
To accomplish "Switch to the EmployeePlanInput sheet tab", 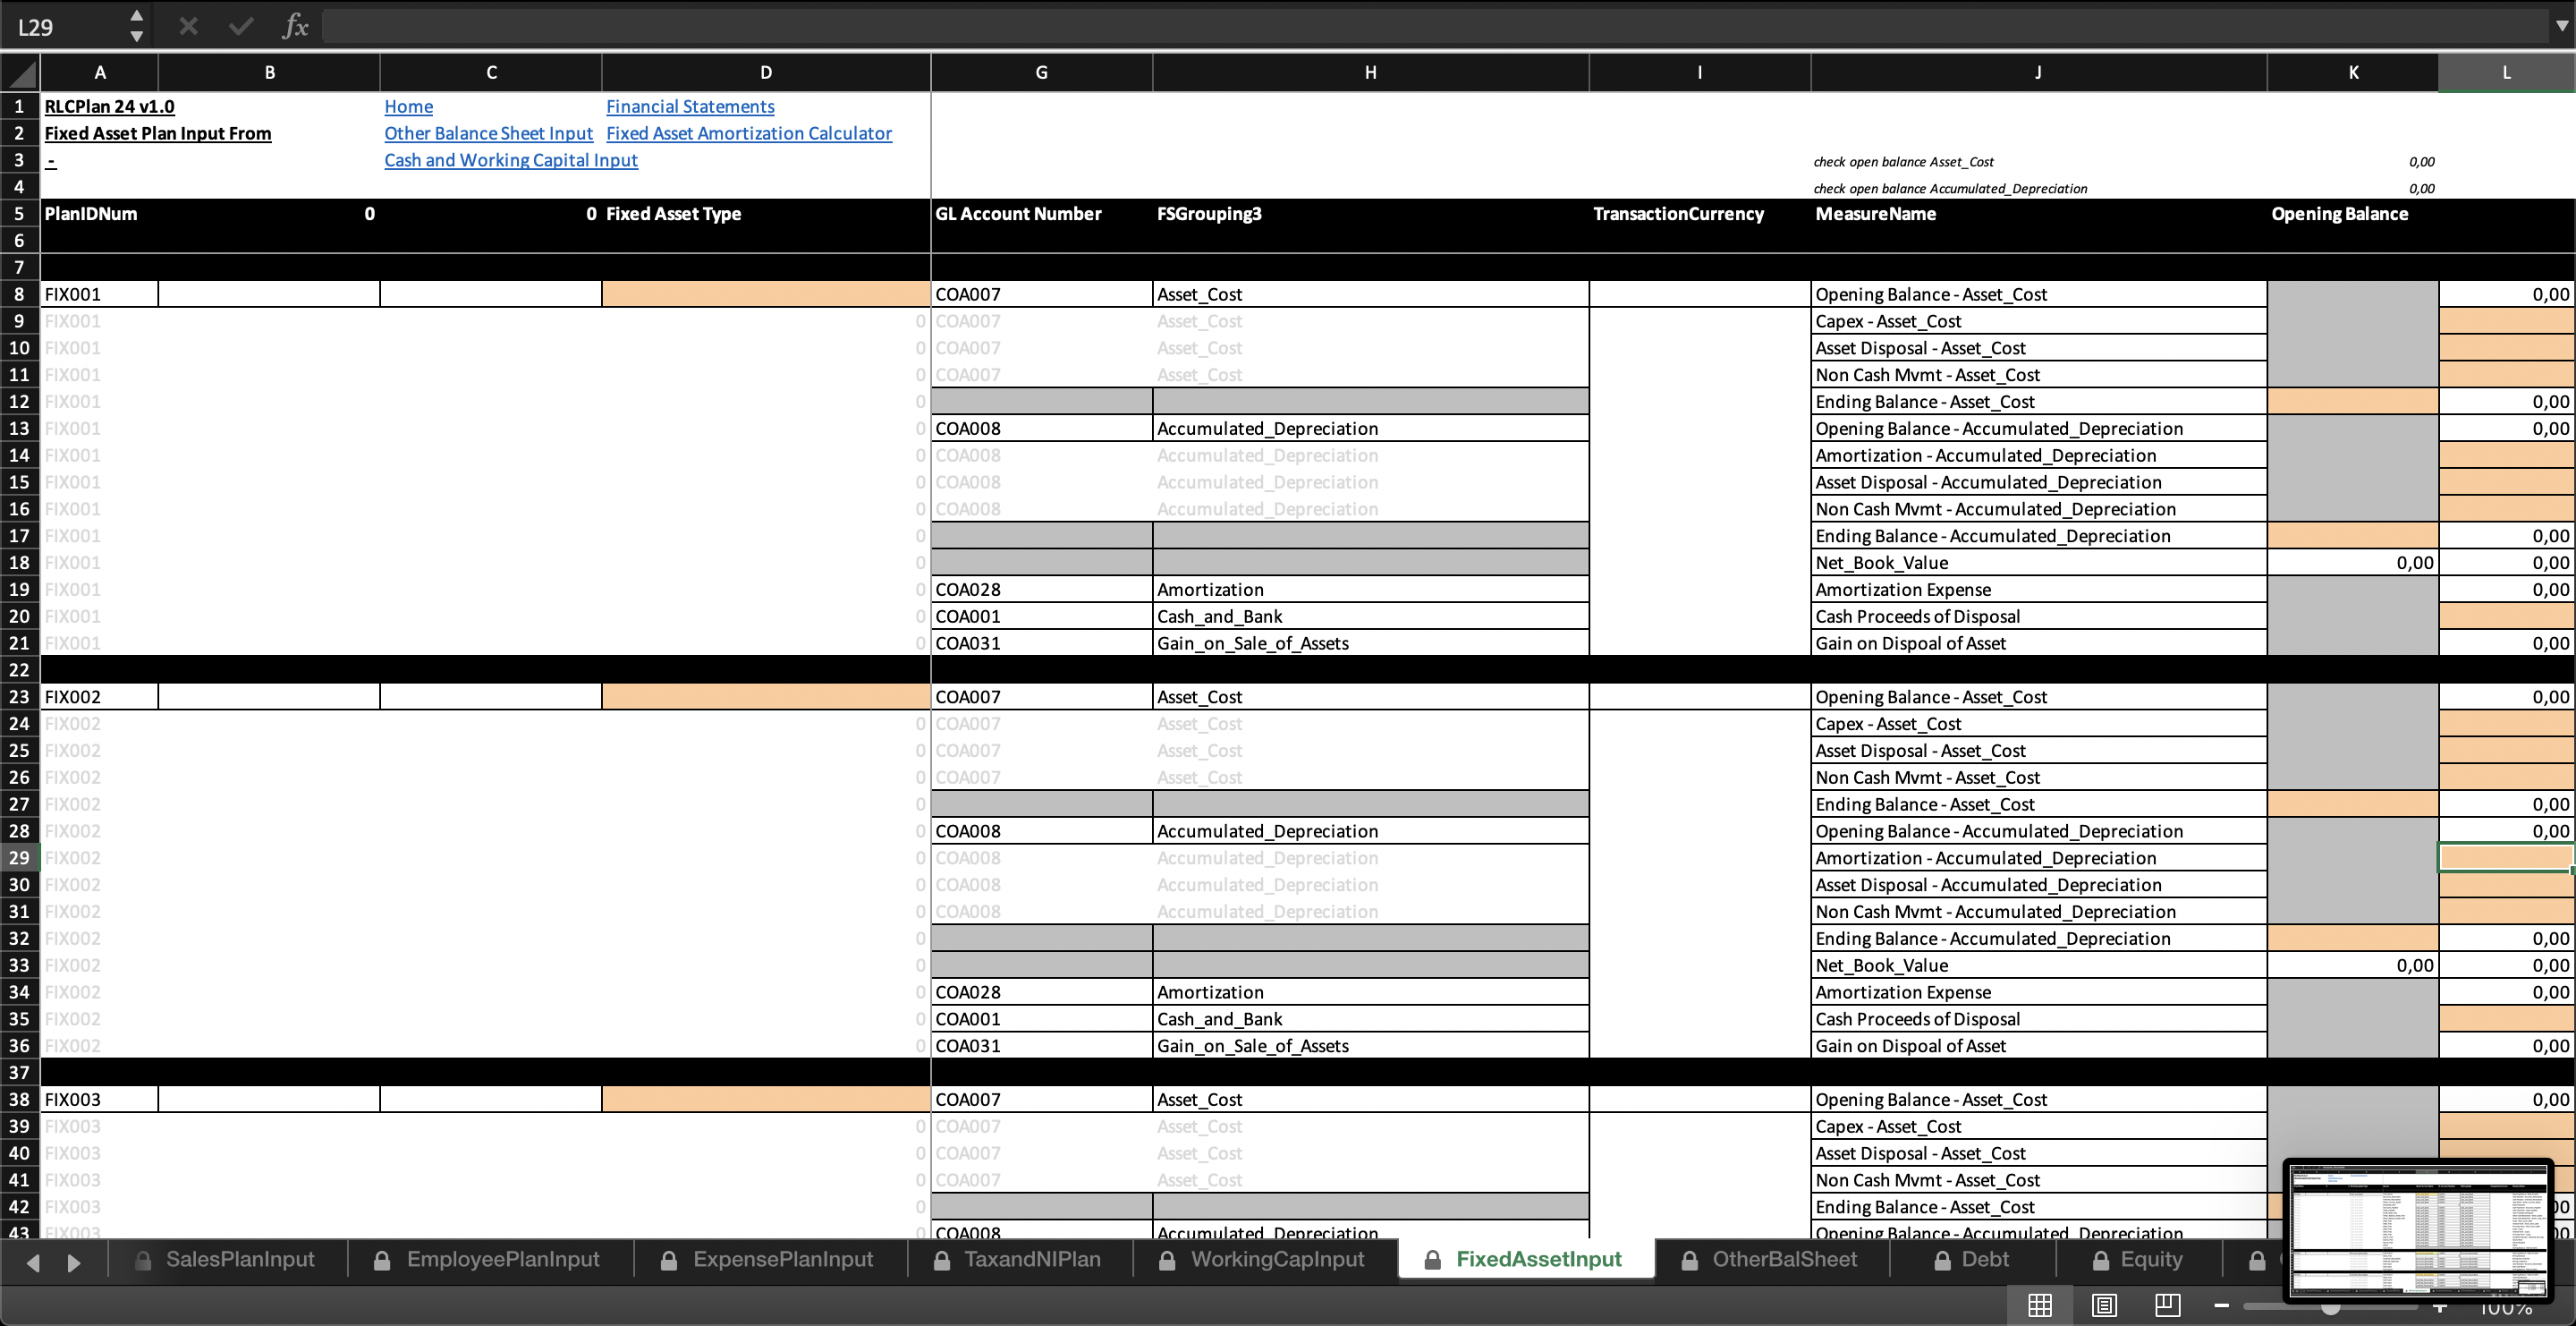I will [x=488, y=1259].
